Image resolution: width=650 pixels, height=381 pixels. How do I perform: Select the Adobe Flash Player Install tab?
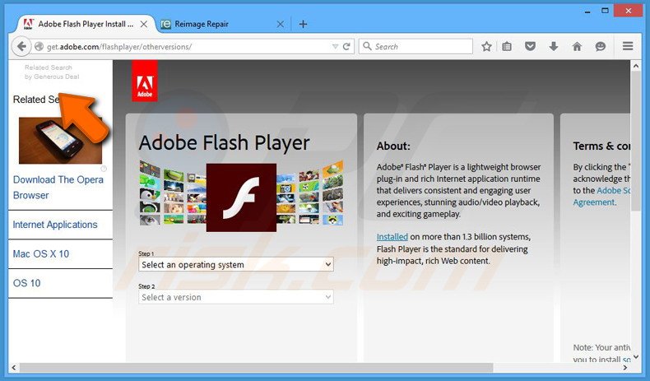85,24
